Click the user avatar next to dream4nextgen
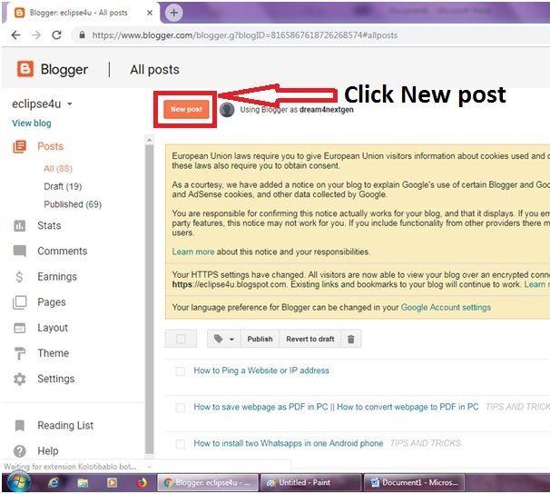 pyautogui.click(x=227, y=110)
